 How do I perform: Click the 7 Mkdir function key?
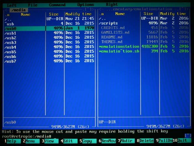click(126, 141)
